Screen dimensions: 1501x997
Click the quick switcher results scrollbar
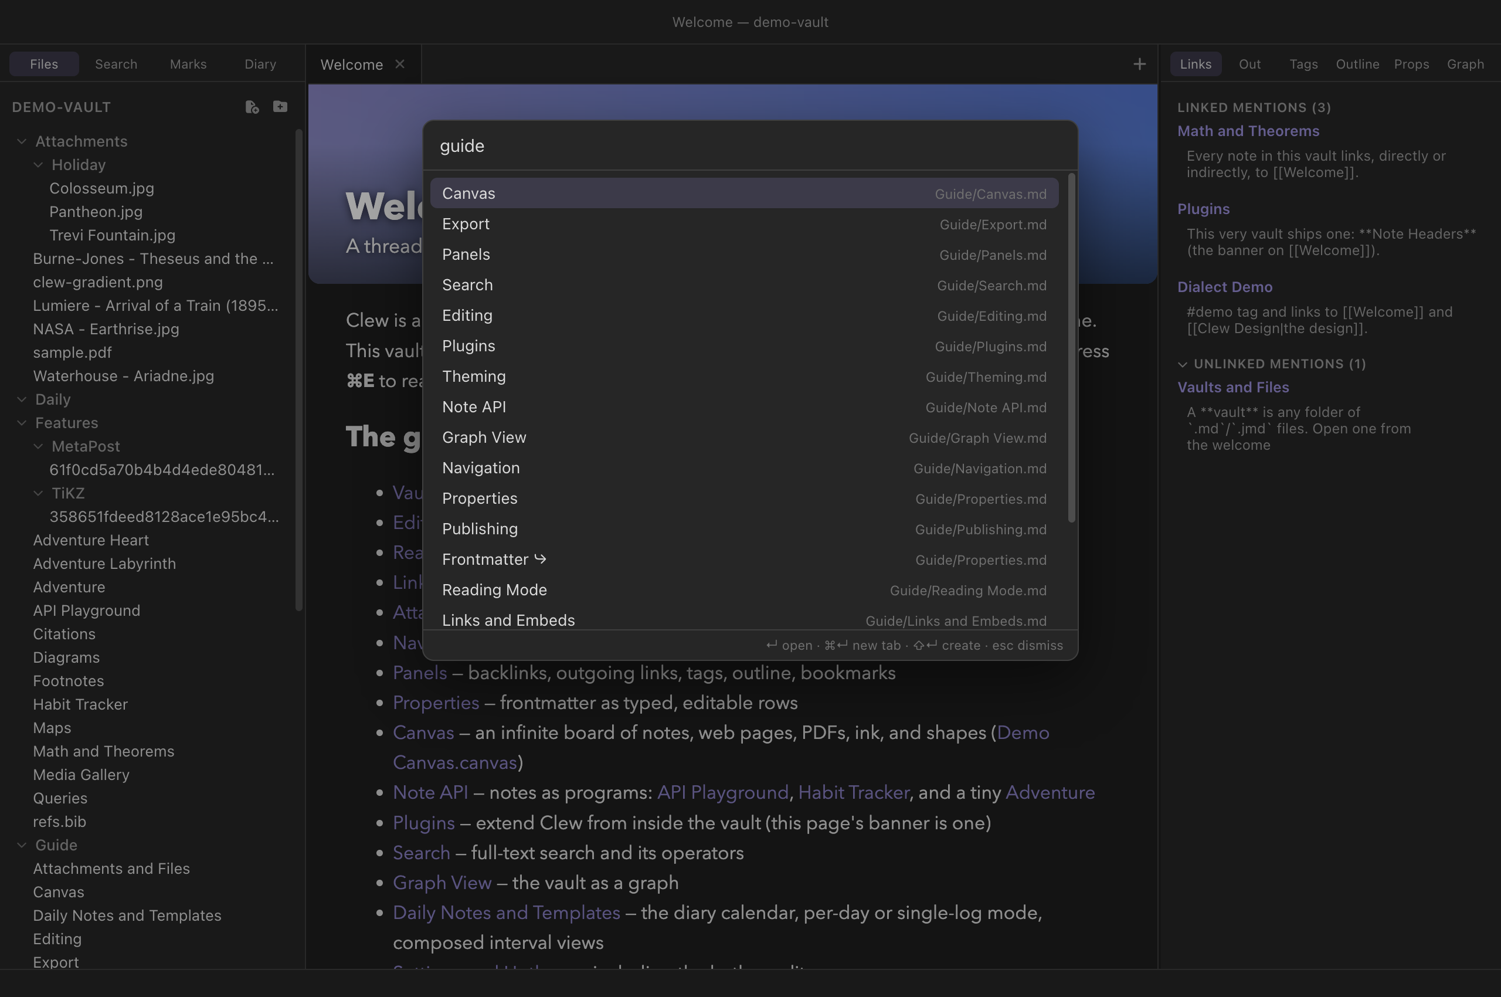click(1071, 348)
